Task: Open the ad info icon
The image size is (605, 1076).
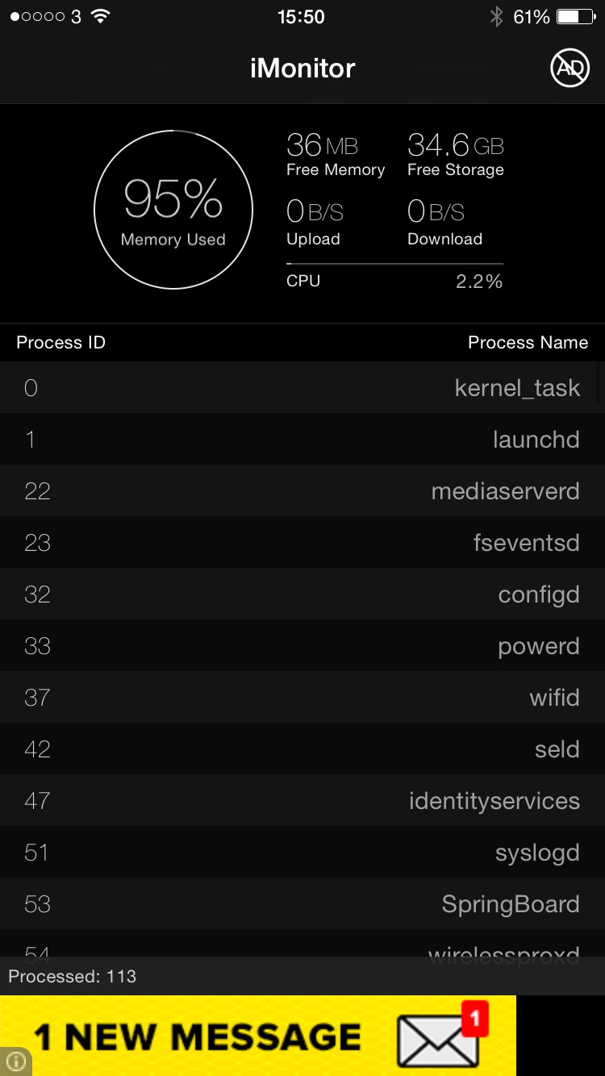Action: tap(15, 1061)
